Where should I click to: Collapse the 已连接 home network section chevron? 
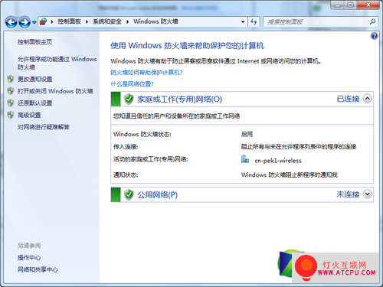(x=368, y=99)
